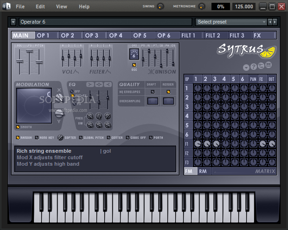Click matrix knob row 6 column PAN
Screen dimensions: 288x230
pos(253,135)
